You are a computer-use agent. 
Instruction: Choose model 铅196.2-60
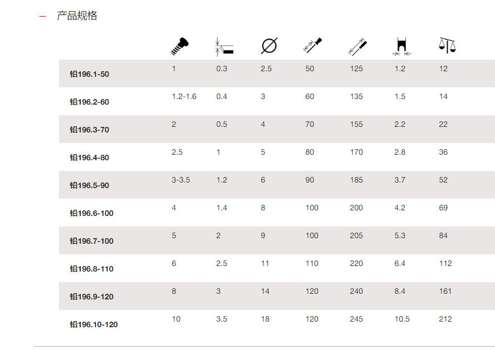[89, 102]
